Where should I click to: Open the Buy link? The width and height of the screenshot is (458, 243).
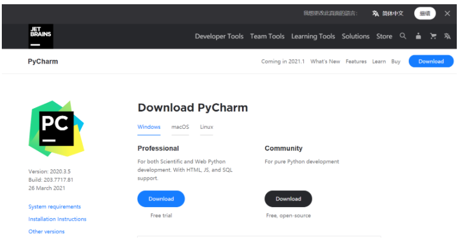[396, 61]
